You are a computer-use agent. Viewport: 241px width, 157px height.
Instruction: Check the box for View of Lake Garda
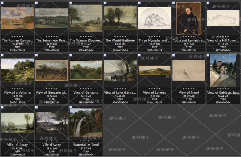pyautogui.click(x=105, y=55)
